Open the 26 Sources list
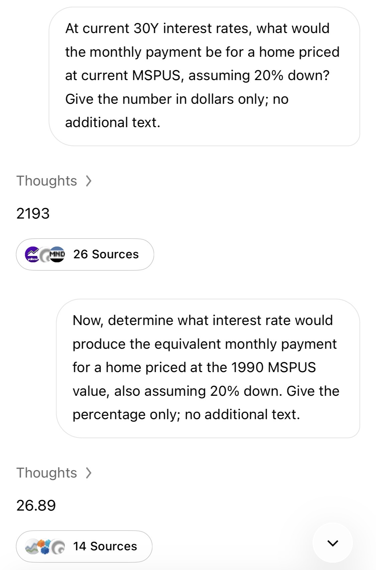Image resolution: width=376 pixels, height=570 pixels. [x=85, y=254]
